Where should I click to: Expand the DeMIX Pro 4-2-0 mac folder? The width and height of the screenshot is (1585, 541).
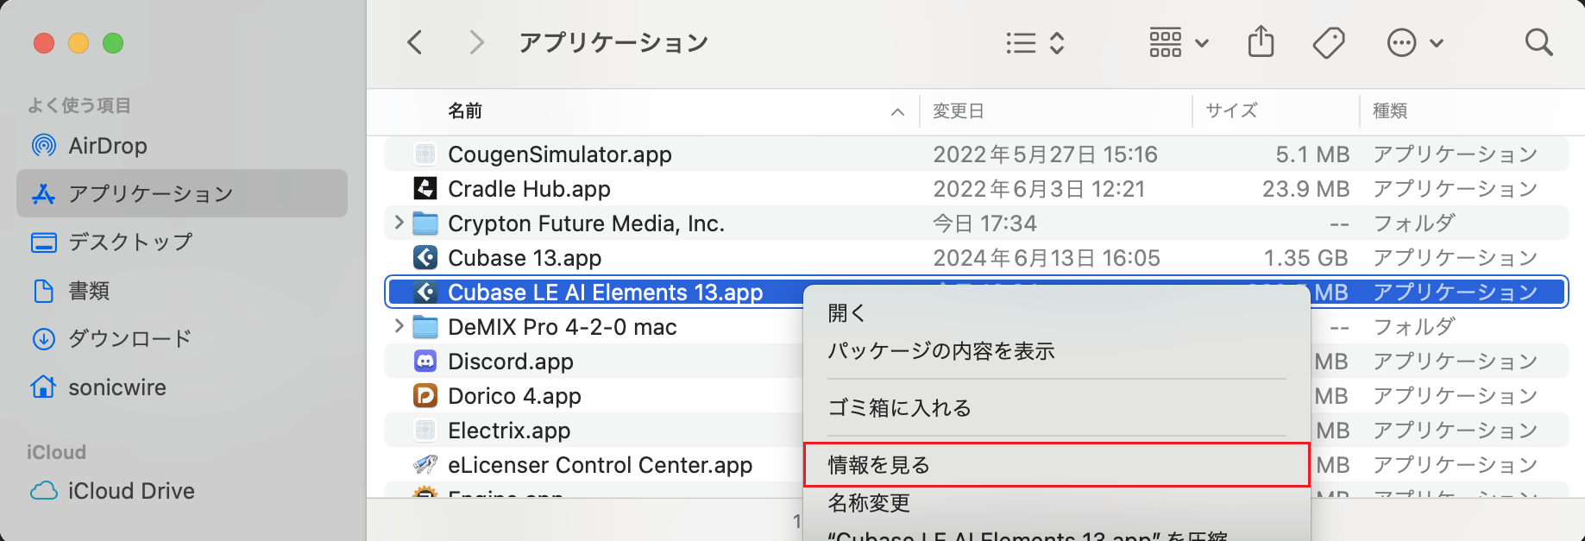click(x=399, y=326)
